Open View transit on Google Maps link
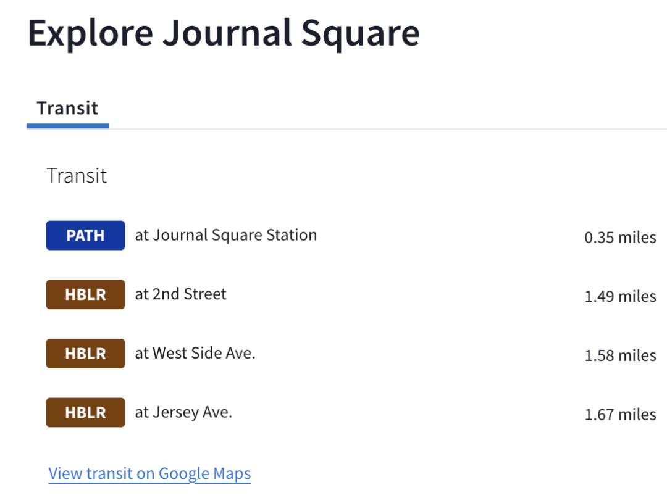Screen dimensions: 667x498 (149, 473)
